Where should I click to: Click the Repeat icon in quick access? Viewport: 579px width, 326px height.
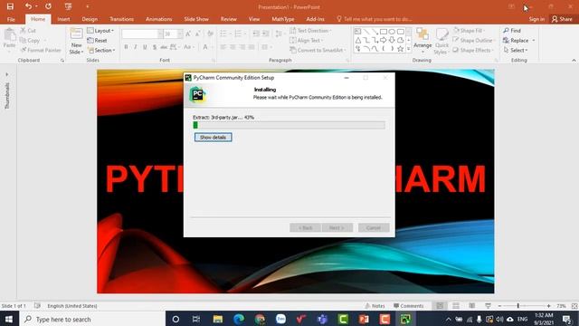48,6
